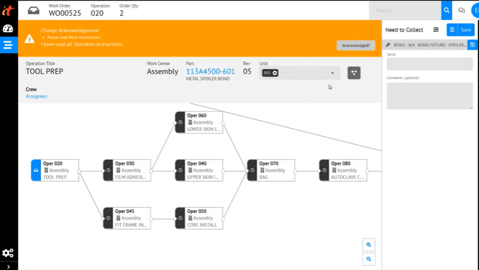Click the save icon on BF001 row
This screenshot has height=270, width=479.
[472, 45]
